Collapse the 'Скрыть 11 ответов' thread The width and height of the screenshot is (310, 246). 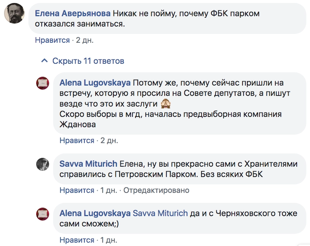click(88, 61)
